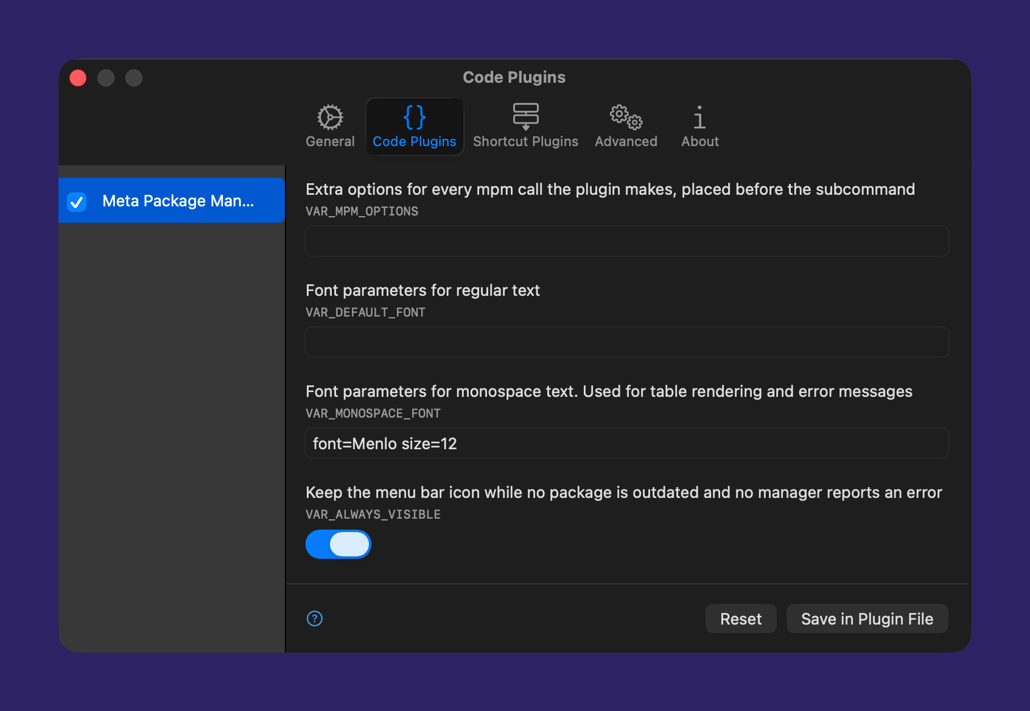The height and width of the screenshot is (711, 1030).
Task: Open the General preferences icon
Action: 330,117
